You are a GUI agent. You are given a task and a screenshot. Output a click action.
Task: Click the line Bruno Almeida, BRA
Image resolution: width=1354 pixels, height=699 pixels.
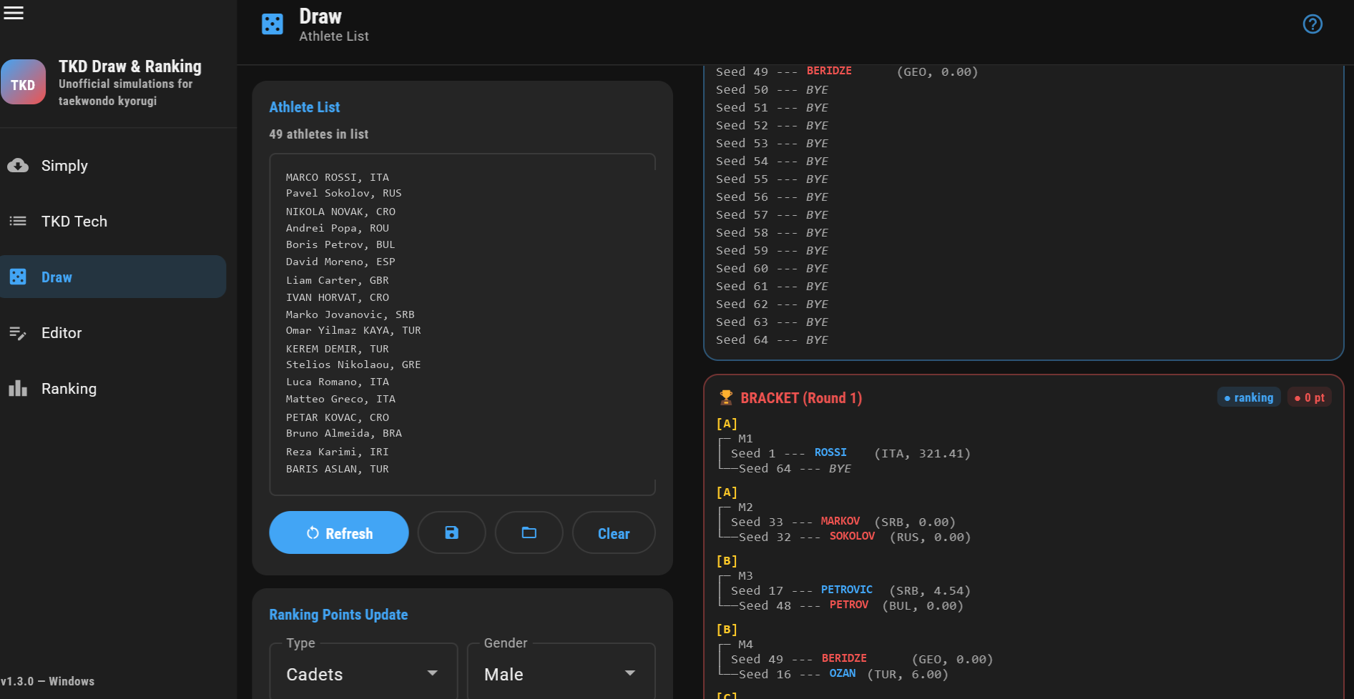[344, 433]
